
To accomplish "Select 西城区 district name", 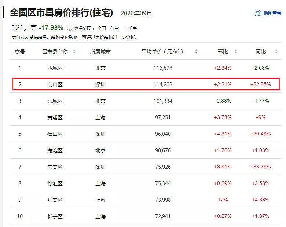I will [55, 68].
